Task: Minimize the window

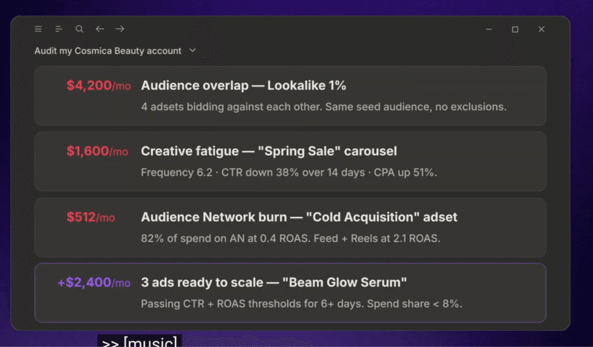Action: point(489,29)
